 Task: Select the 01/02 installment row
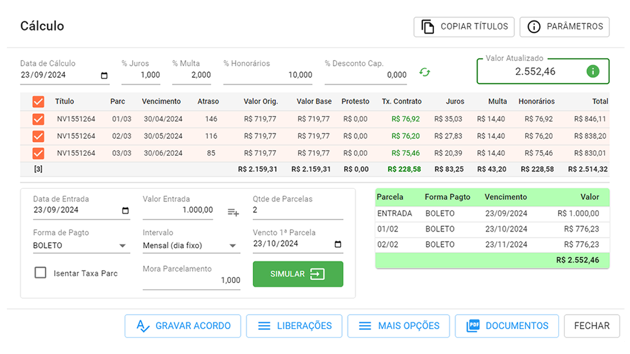tap(492, 229)
